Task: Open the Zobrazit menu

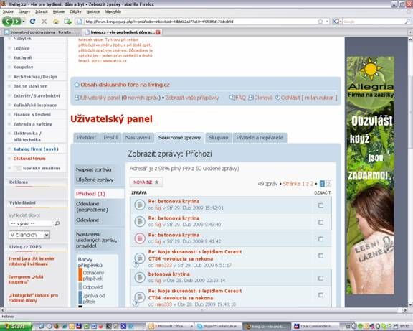Action: point(42,11)
